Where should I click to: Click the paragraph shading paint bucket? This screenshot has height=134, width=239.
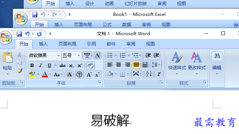(110, 74)
